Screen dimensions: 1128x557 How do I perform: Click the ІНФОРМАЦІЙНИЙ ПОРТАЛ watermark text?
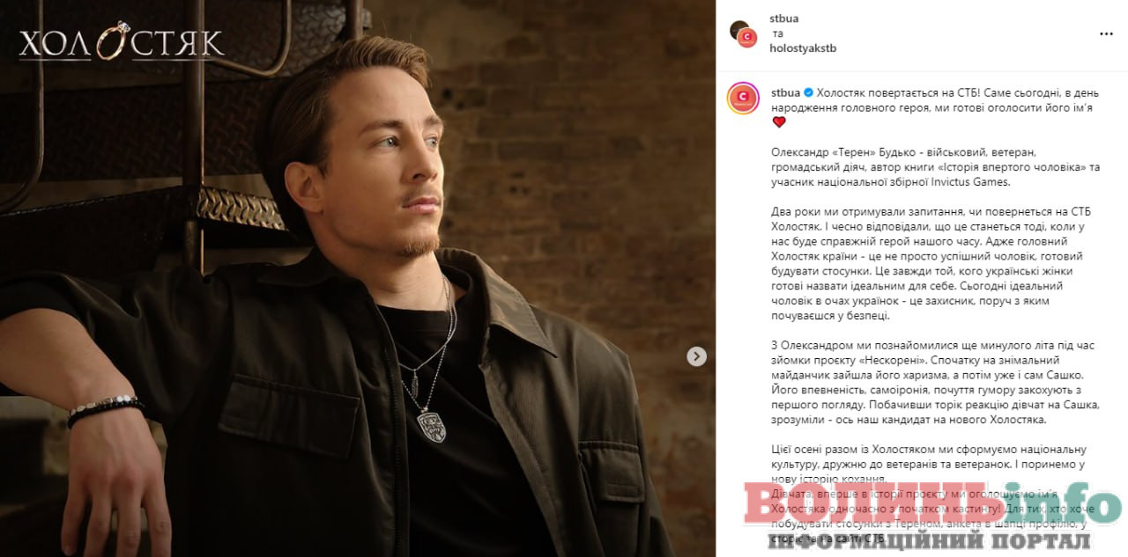click(929, 540)
